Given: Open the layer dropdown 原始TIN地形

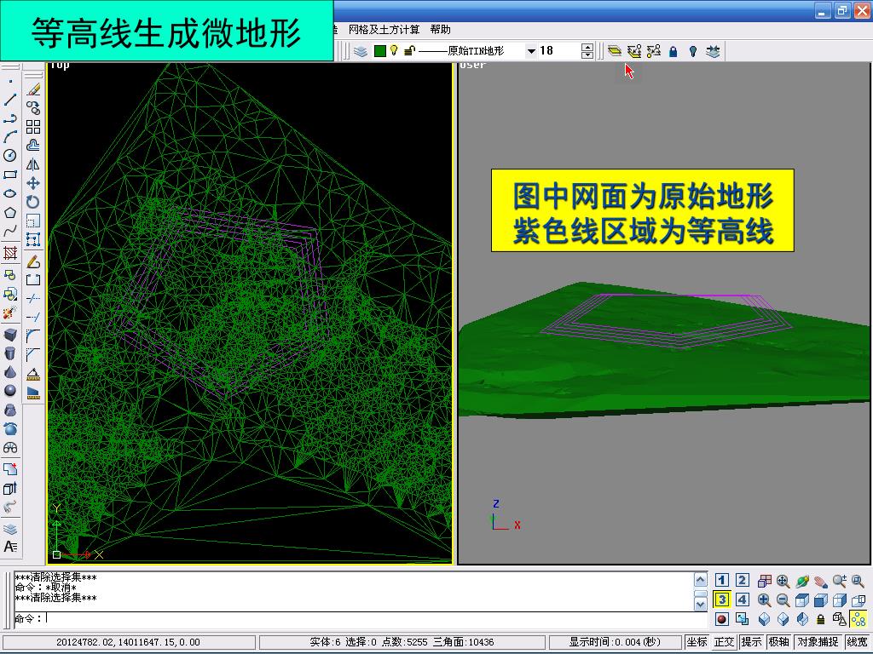Looking at the screenshot, I should point(531,51).
